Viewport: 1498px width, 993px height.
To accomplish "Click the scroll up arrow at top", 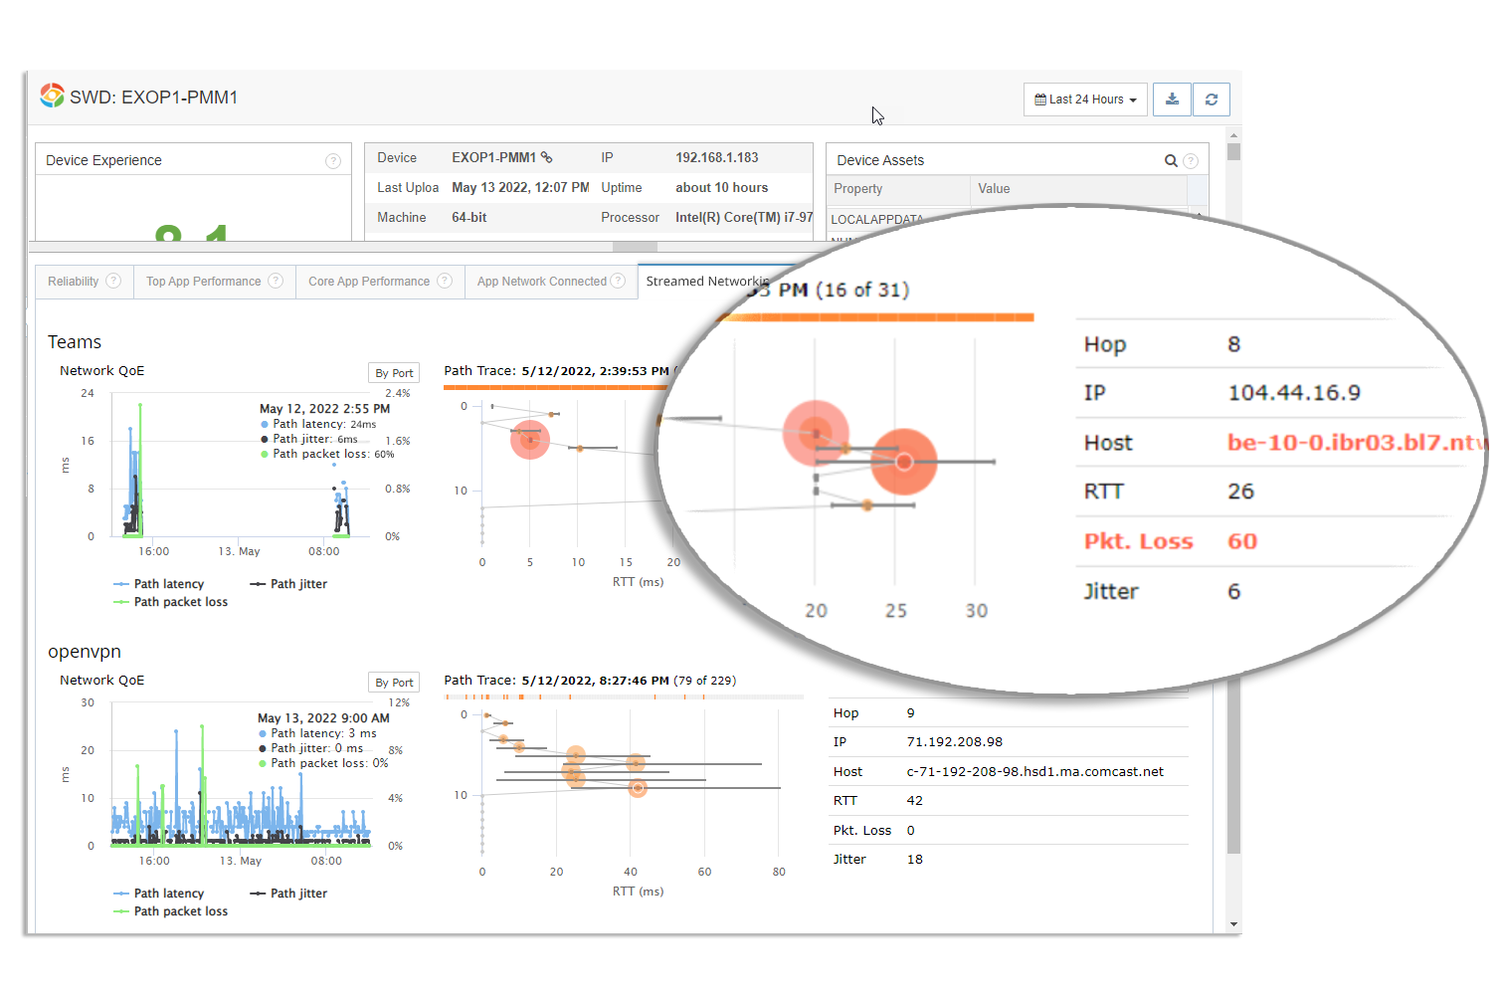I will point(1233,134).
